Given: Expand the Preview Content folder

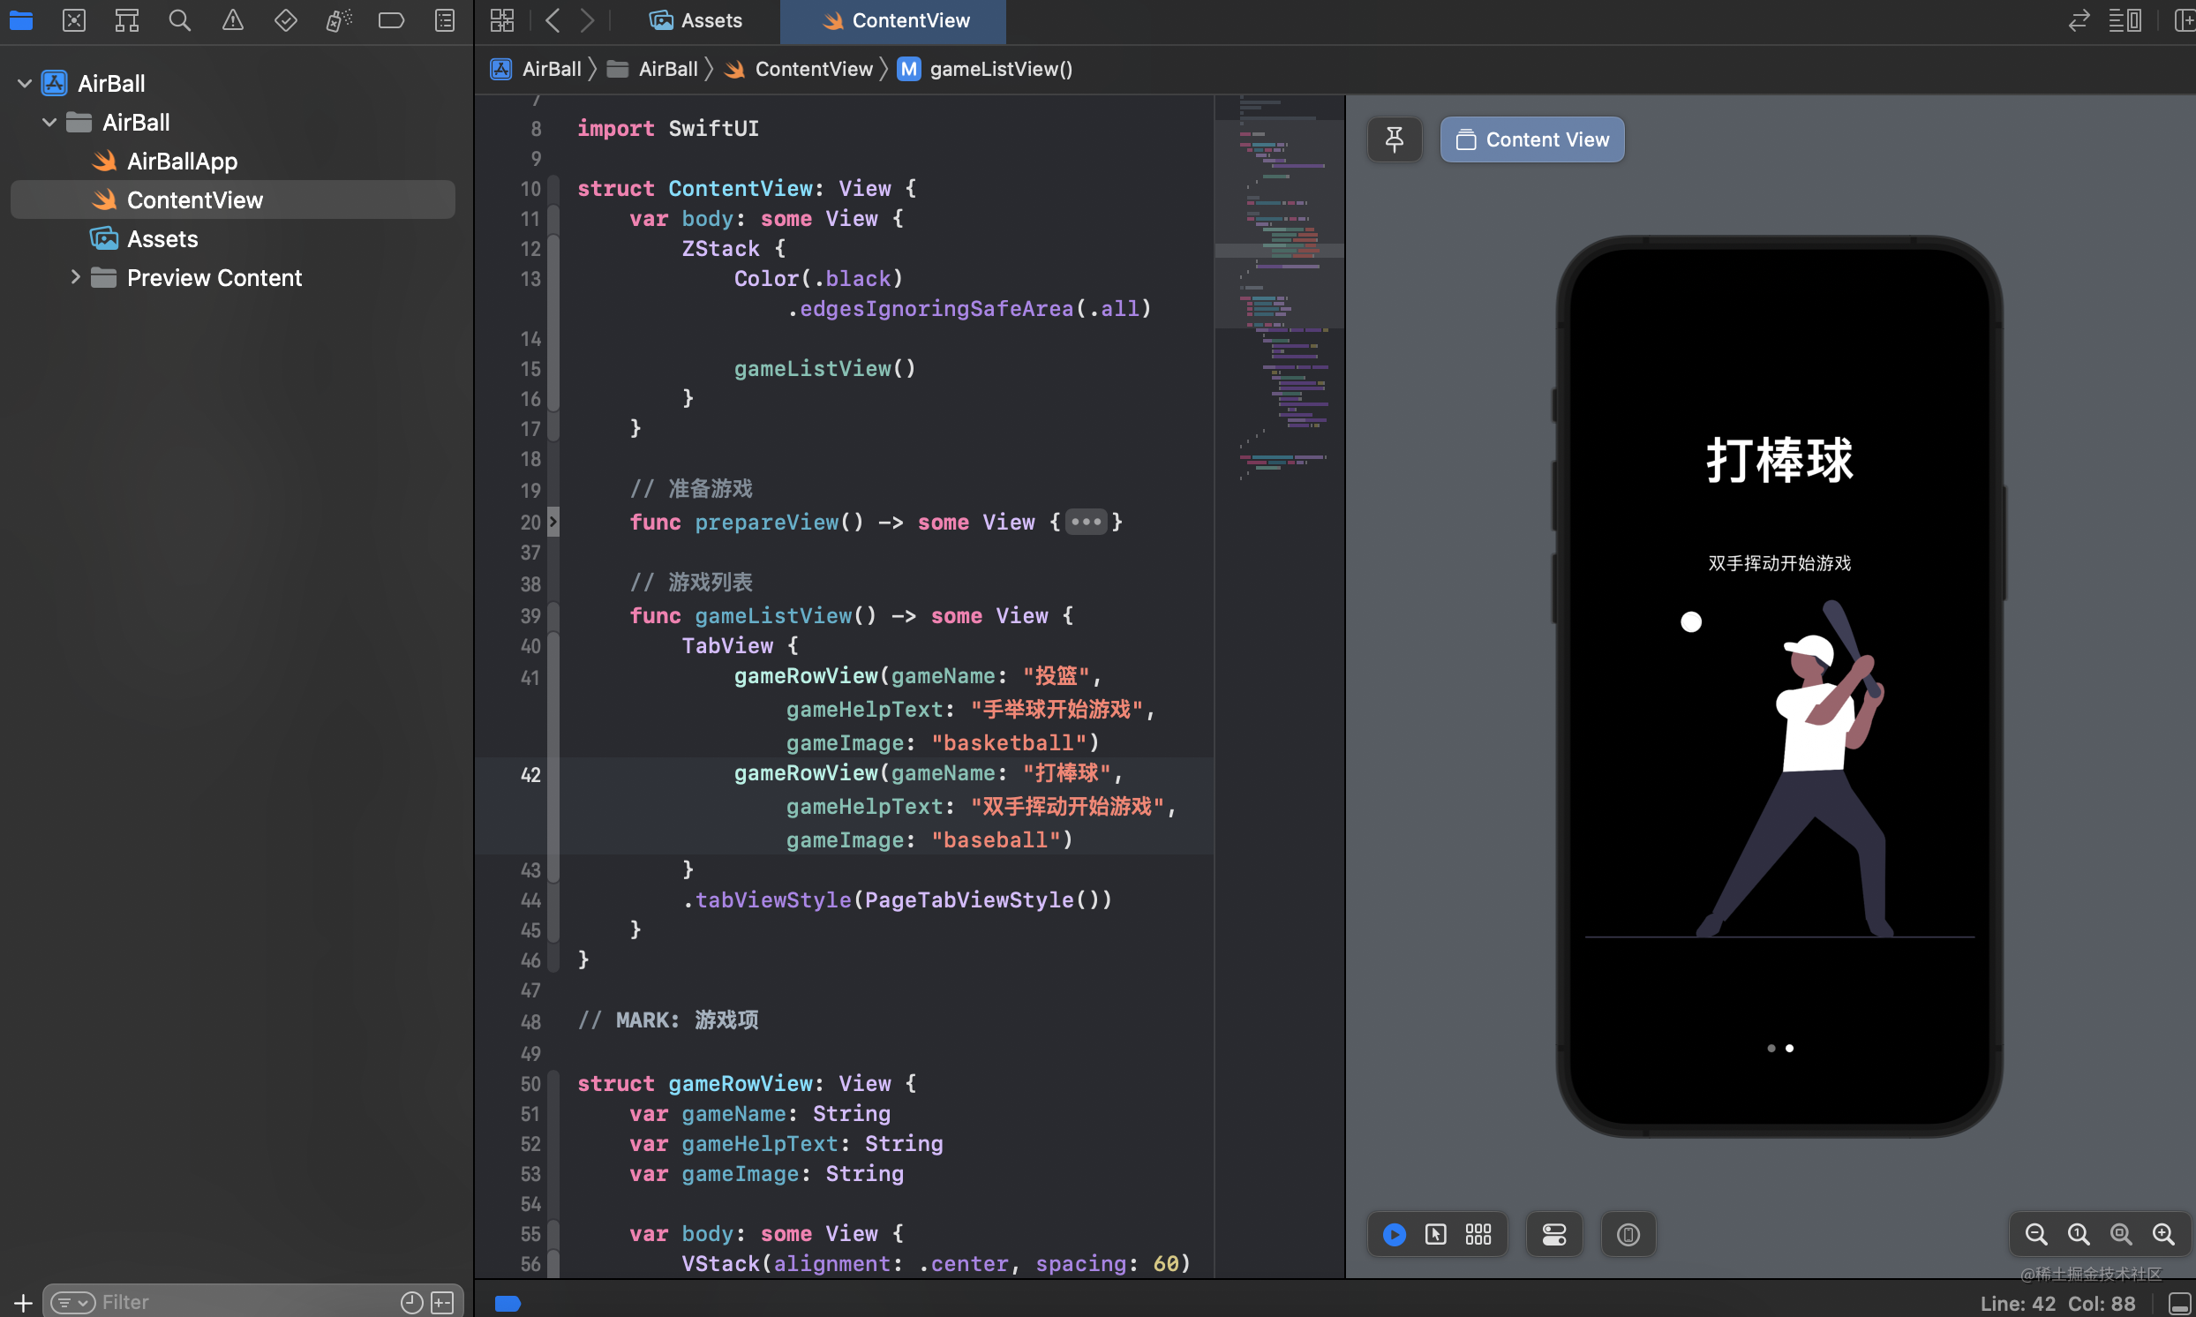Looking at the screenshot, I should pos(75,277).
